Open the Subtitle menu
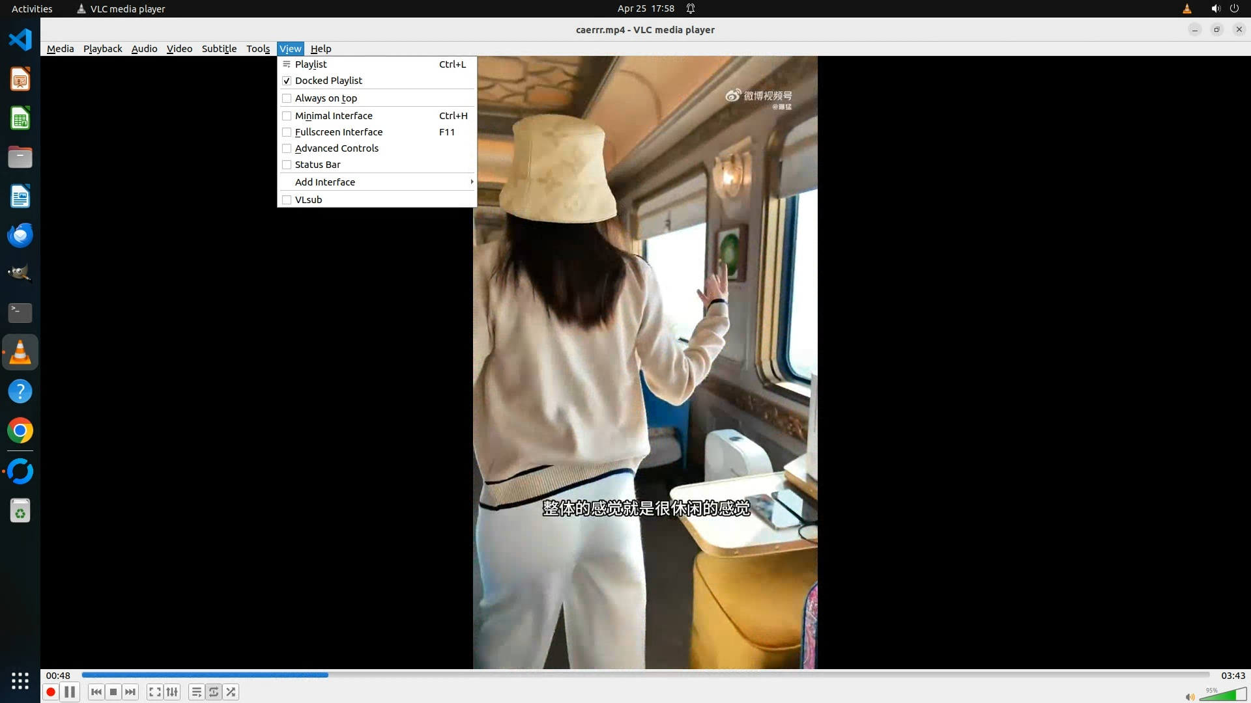This screenshot has height=703, width=1251. [x=219, y=49]
